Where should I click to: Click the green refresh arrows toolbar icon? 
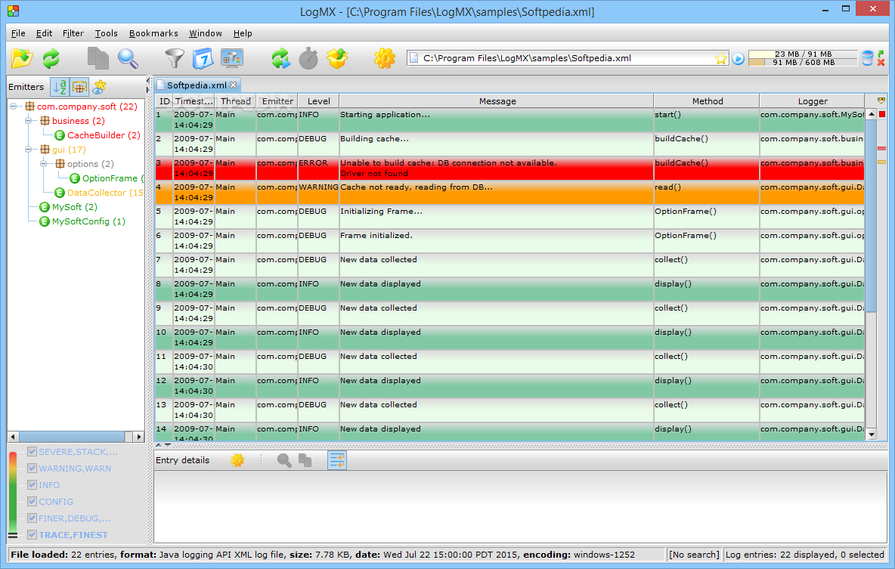[x=51, y=58]
